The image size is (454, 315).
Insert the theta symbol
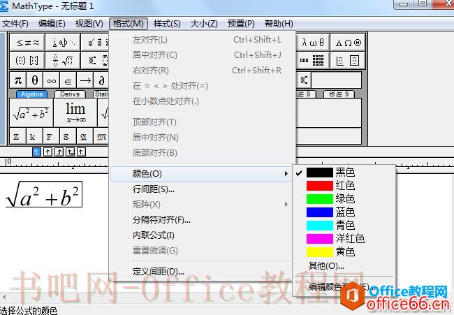pyautogui.click(x=35, y=80)
